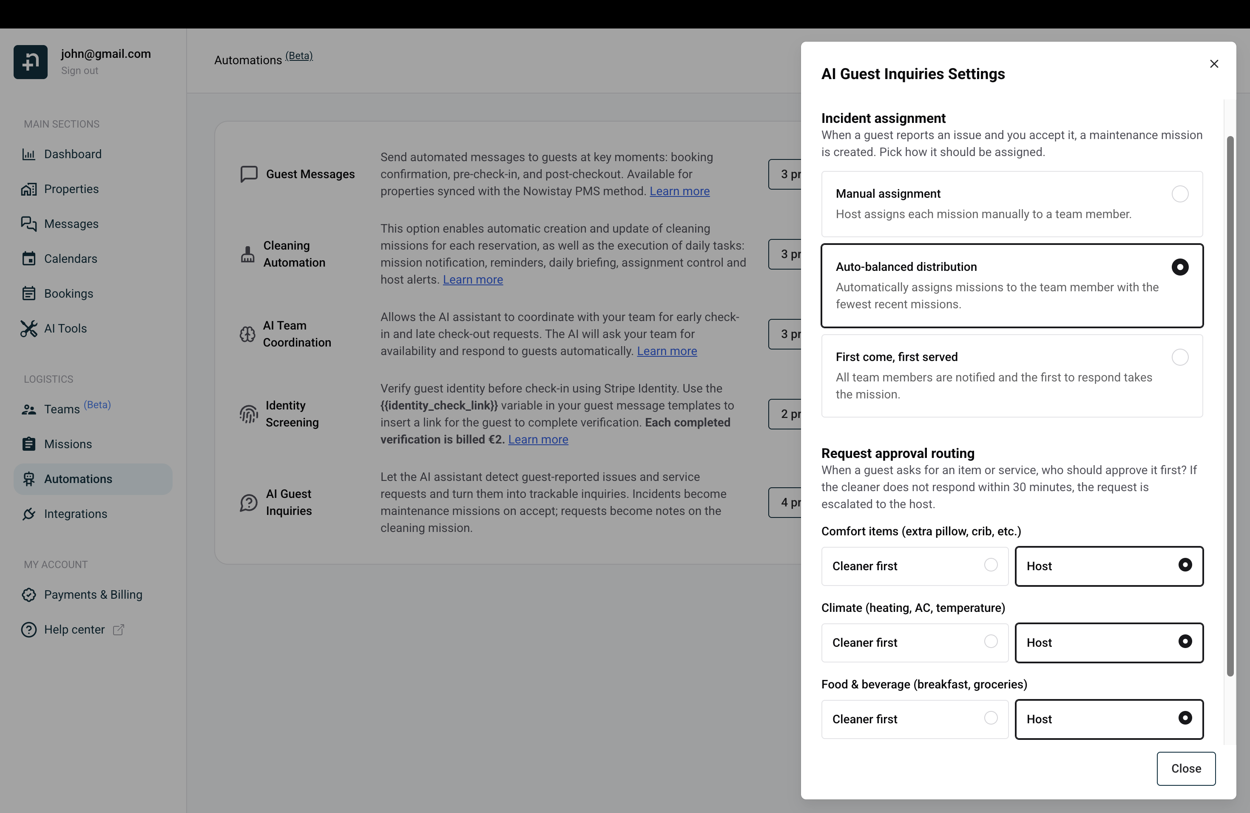Image resolution: width=1250 pixels, height=813 pixels.
Task: Select the Properties building icon
Action: [29, 188]
